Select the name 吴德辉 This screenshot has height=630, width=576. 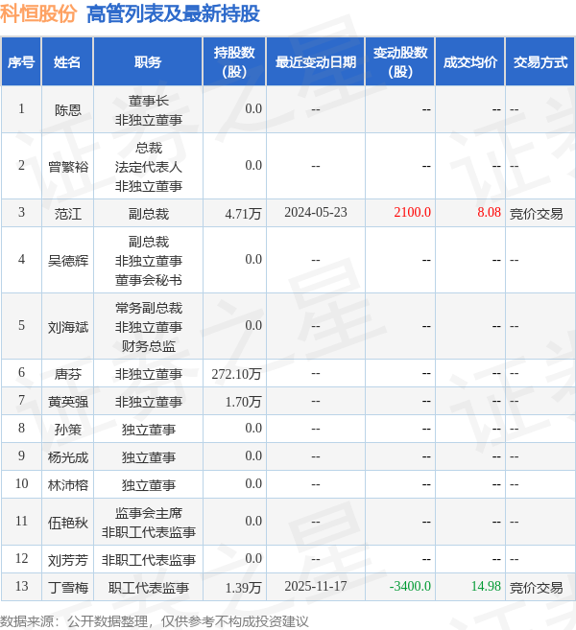click(68, 261)
